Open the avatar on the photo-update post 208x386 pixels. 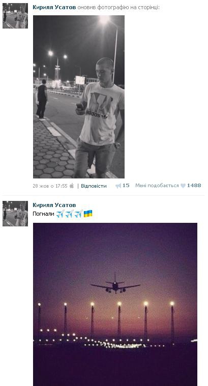[15, 16]
